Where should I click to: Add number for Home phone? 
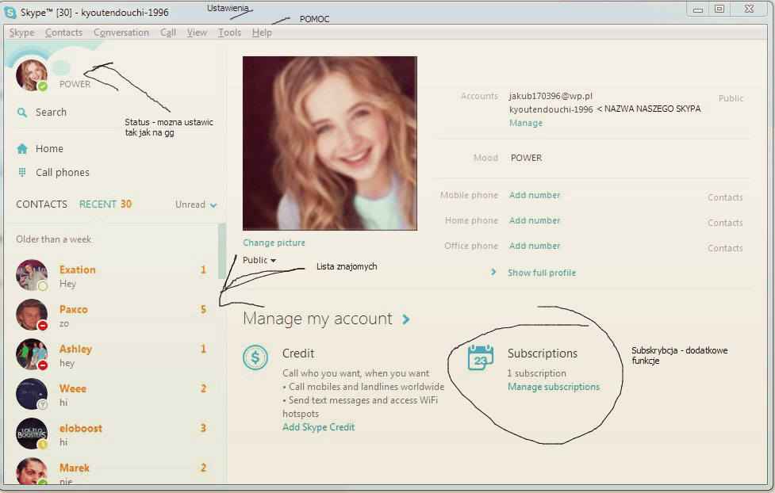pos(535,220)
